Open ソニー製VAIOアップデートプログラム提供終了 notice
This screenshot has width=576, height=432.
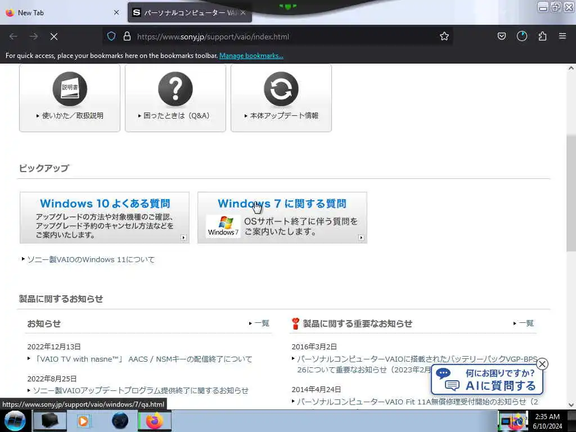[x=141, y=390]
